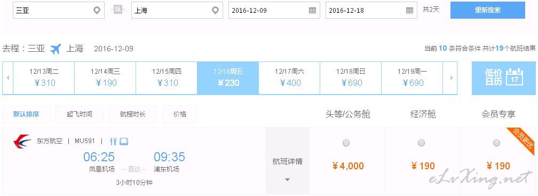Open calendar icon for return date 2016-12-18
Image resolution: width=538 pixels, height=196 pixels.
(x=409, y=10)
